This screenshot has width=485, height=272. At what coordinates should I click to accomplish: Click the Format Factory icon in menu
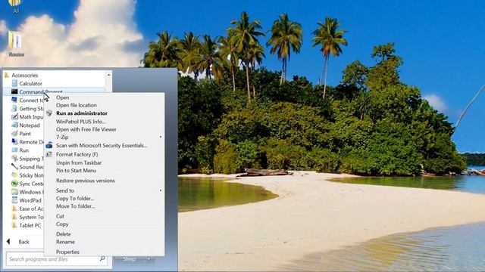pos(49,154)
